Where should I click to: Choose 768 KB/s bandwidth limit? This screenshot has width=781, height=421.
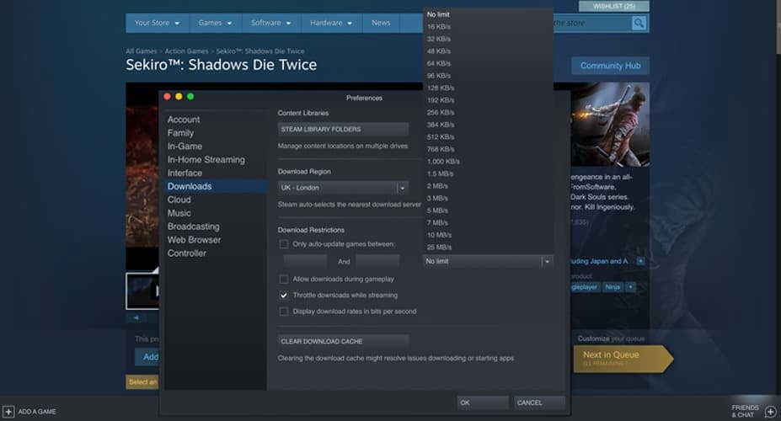tap(488, 149)
